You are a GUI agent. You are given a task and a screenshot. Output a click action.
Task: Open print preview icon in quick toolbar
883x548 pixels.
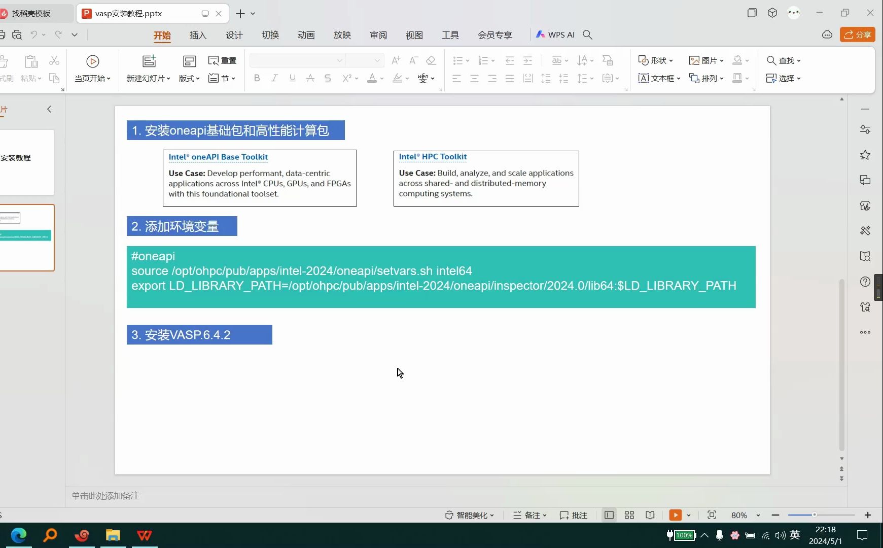coord(17,35)
